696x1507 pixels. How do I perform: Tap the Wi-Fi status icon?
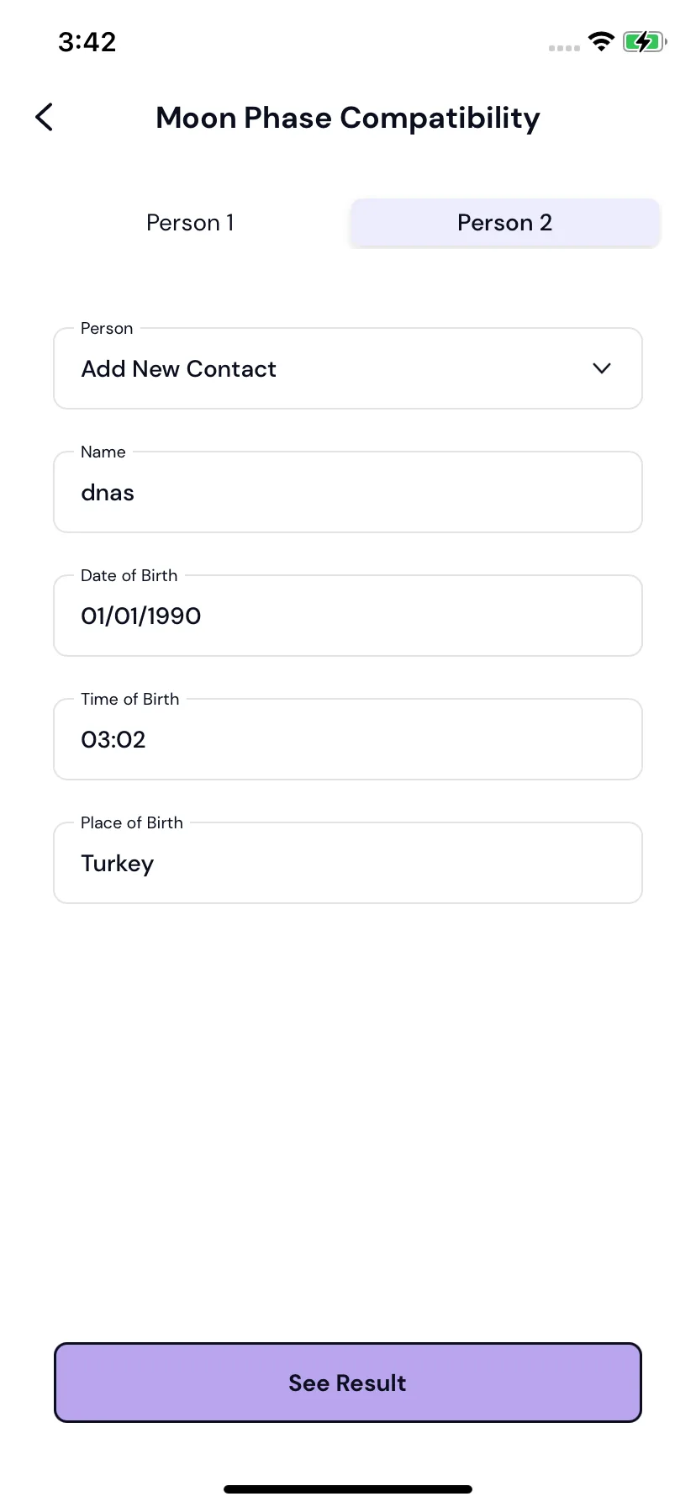tap(601, 41)
